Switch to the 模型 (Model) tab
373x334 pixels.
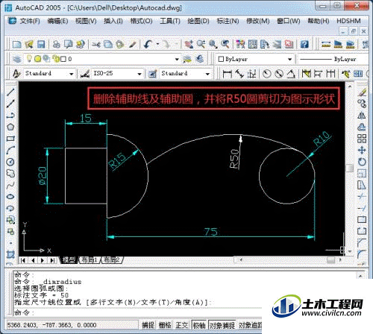click(69, 260)
